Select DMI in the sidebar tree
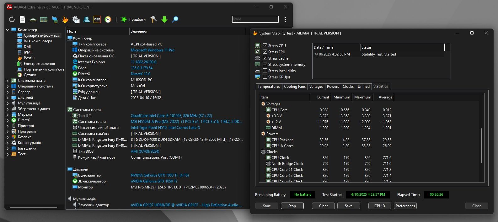This screenshot has height=222, width=498. [27, 47]
